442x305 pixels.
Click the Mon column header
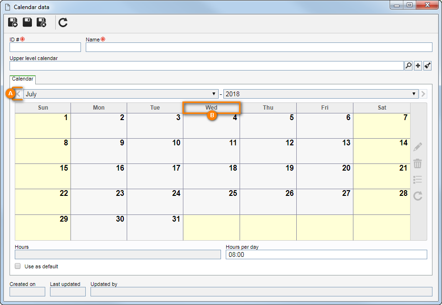[99, 108]
